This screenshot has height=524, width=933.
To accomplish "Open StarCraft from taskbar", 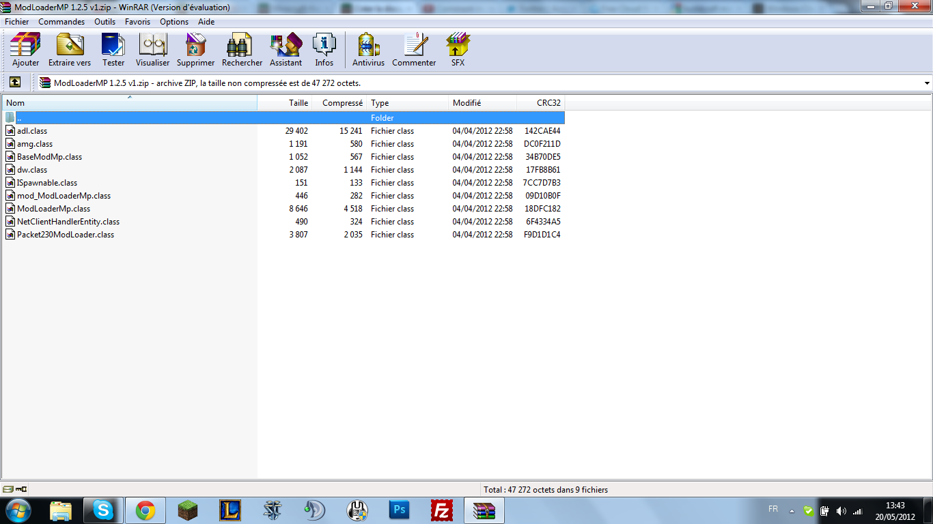I will (x=273, y=510).
